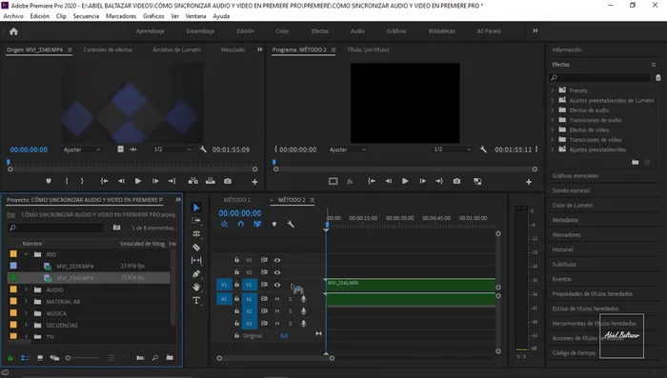Toggle V2 track output eye

click(277, 272)
